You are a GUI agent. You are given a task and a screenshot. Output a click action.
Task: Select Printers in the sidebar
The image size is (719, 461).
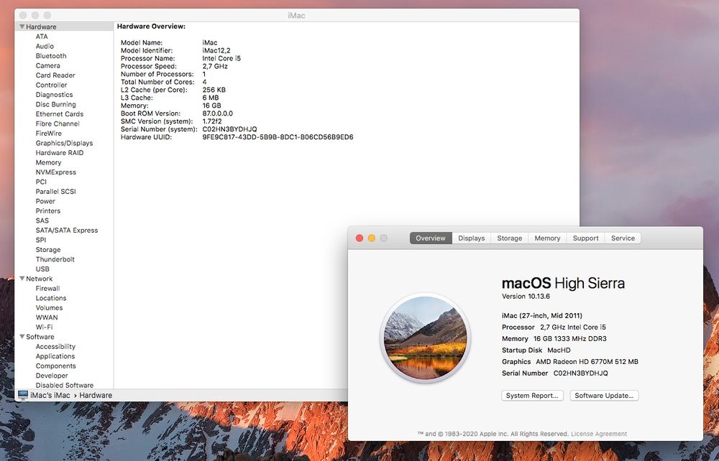[48, 211]
